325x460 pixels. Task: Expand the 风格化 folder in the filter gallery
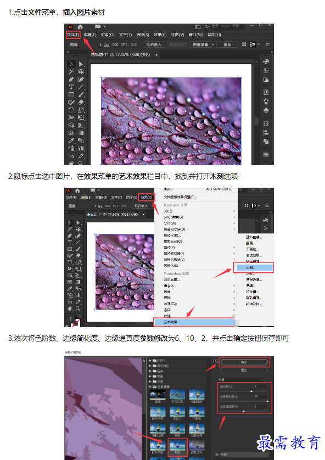click(x=150, y=361)
